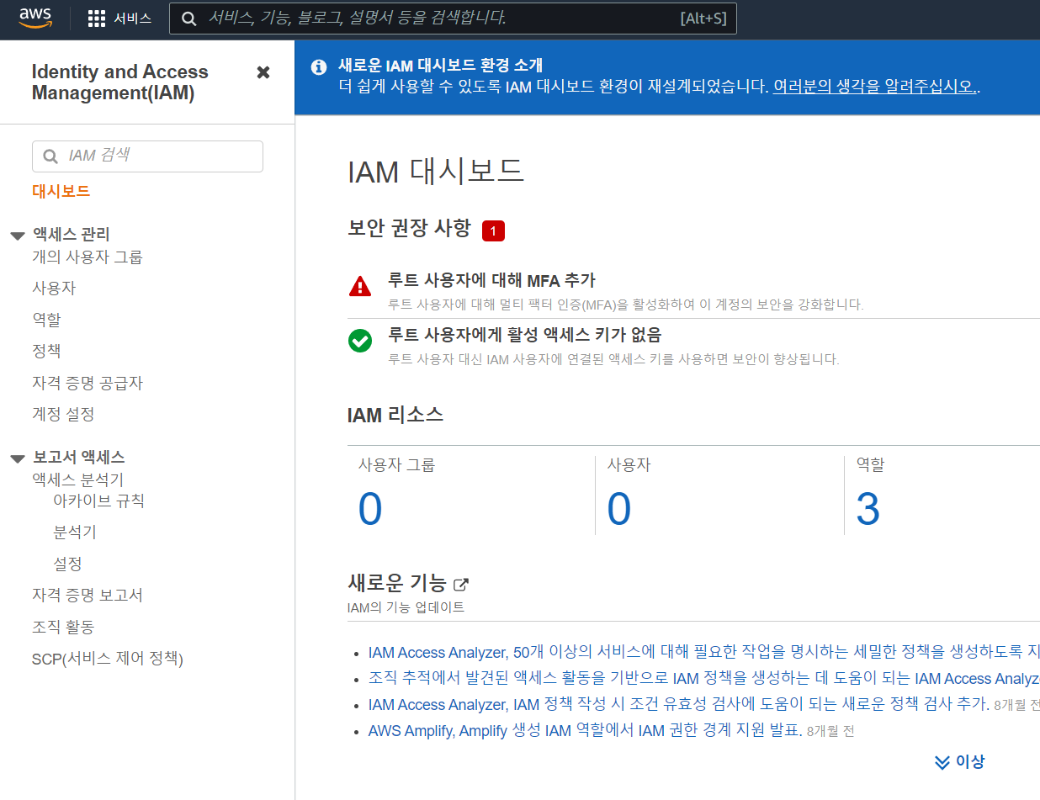Open 사용자 in sidebar

[54, 289]
